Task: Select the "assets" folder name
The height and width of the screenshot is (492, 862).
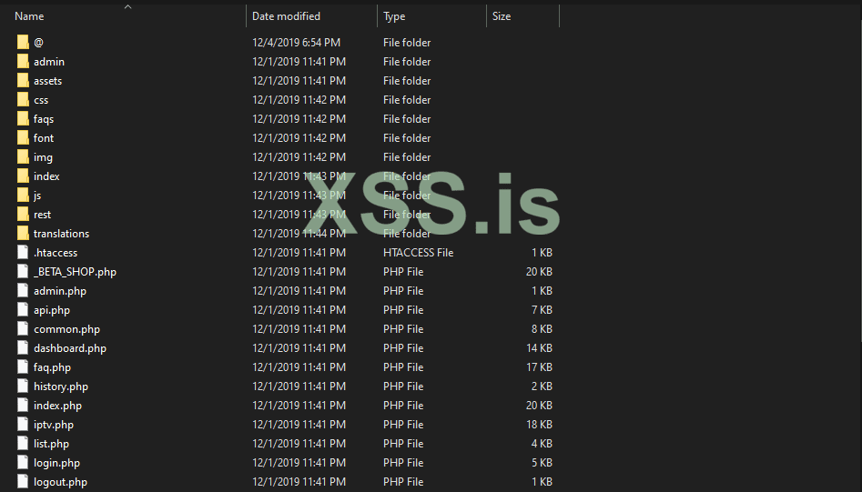Action: pos(48,81)
